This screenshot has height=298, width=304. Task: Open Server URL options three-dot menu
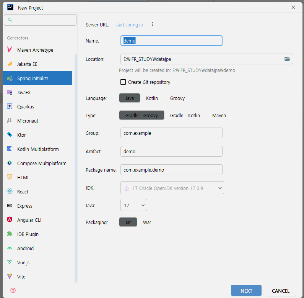(153, 24)
